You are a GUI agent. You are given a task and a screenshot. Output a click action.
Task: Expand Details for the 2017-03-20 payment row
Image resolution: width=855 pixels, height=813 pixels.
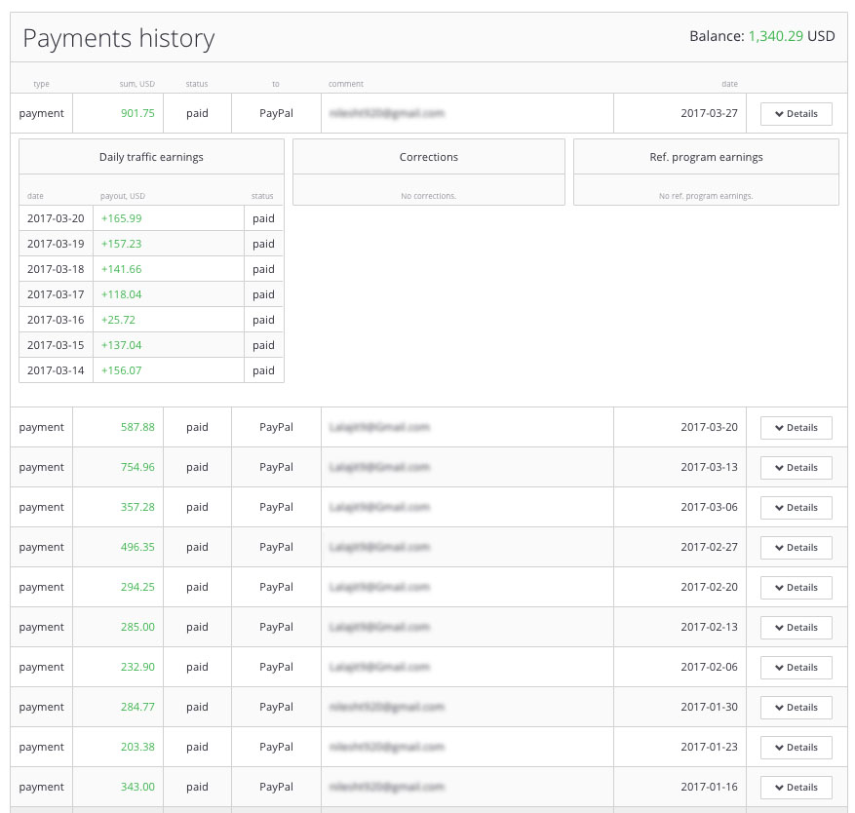click(797, 428)
